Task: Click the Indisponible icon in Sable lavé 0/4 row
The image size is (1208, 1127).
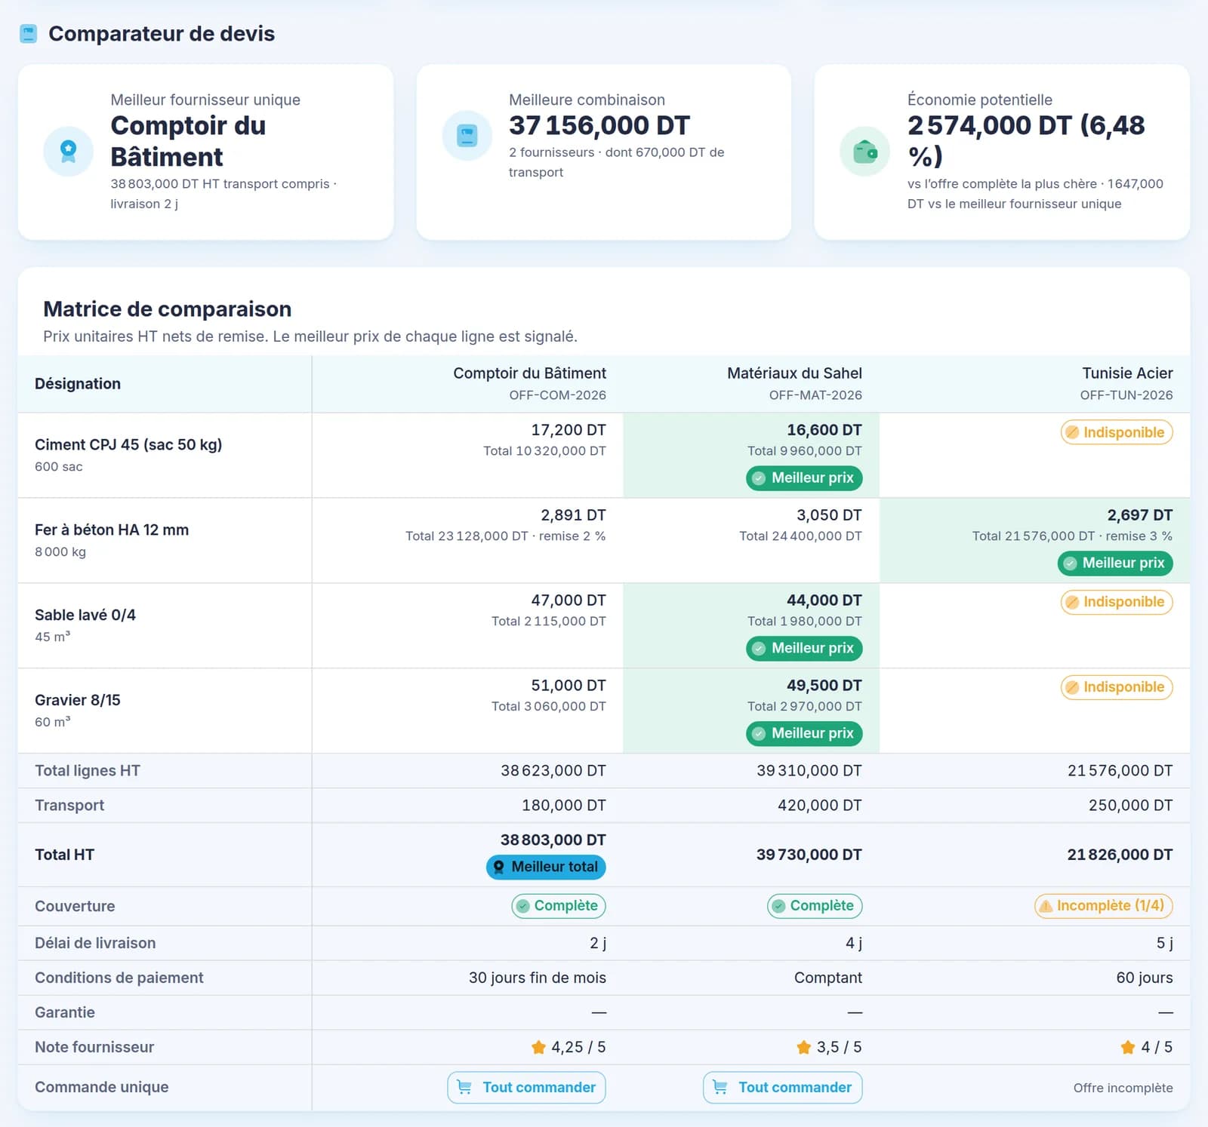Action: coord(1071,602)
